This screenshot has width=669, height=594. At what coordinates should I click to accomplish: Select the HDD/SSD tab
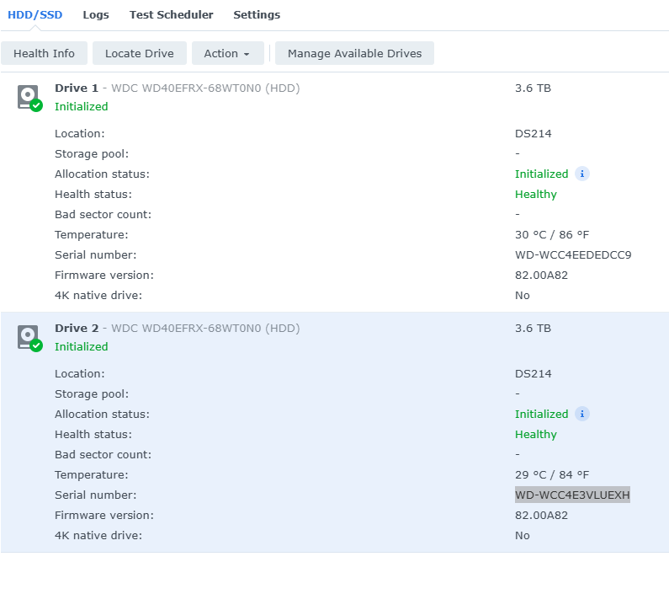(35, 15)
